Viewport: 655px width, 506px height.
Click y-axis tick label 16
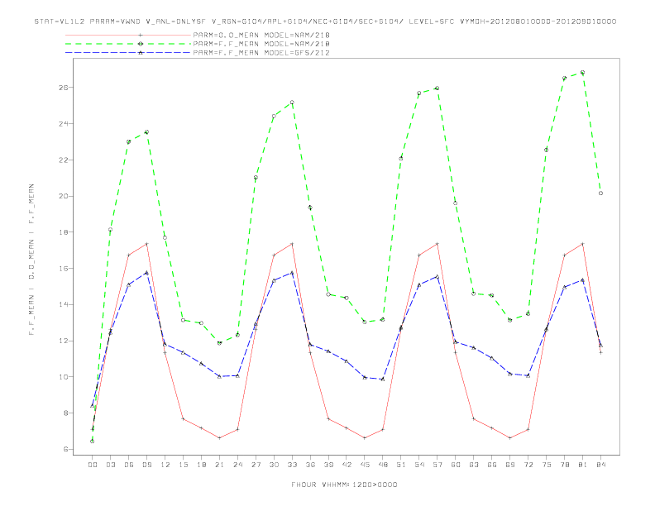click(63, 269)
